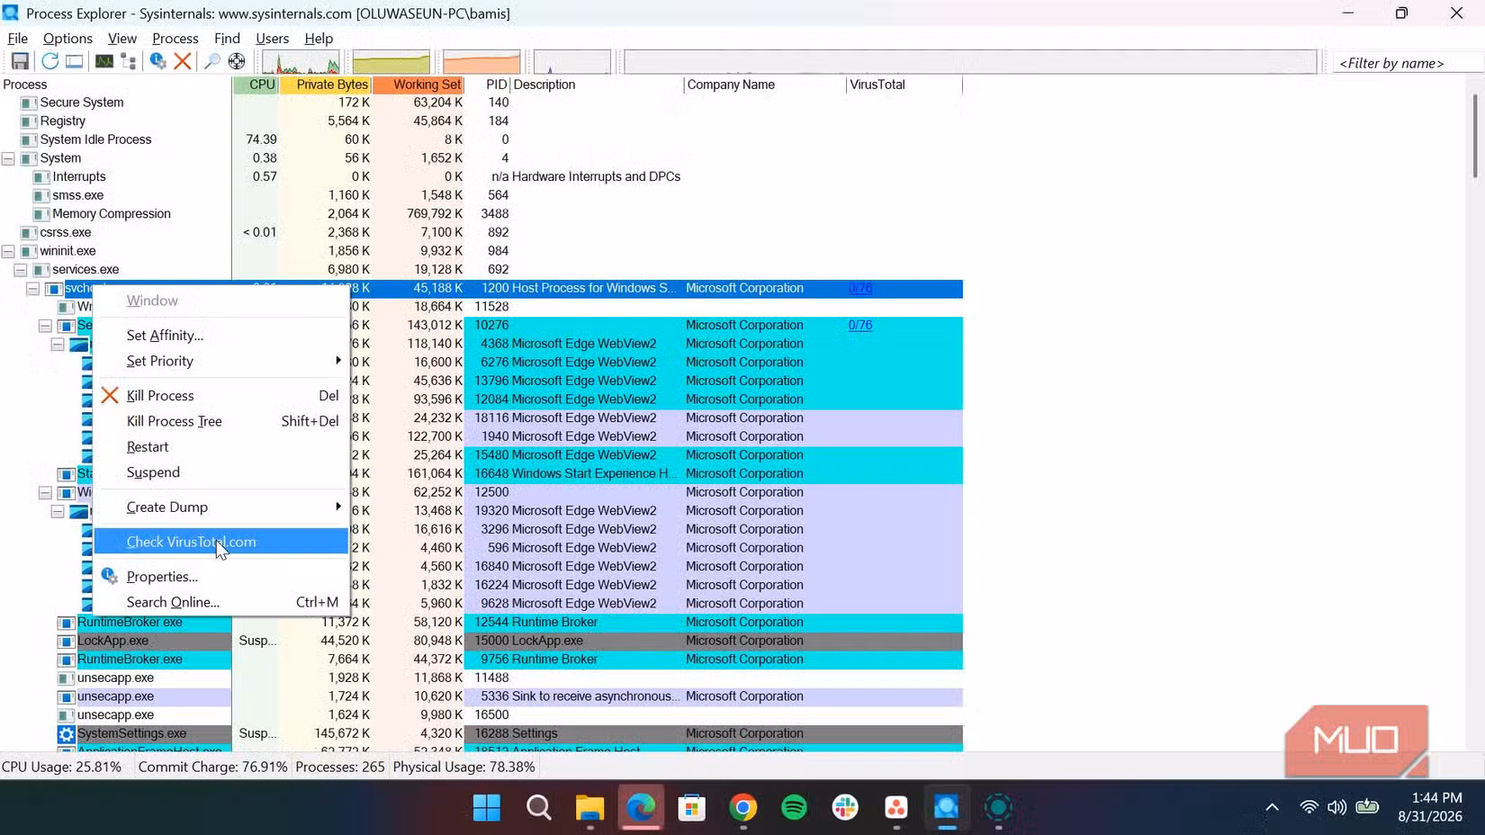The width and height of the screenshot is (1485, 835).
Task: Click the volume tray icon
Action: [x=1337, y=807]
